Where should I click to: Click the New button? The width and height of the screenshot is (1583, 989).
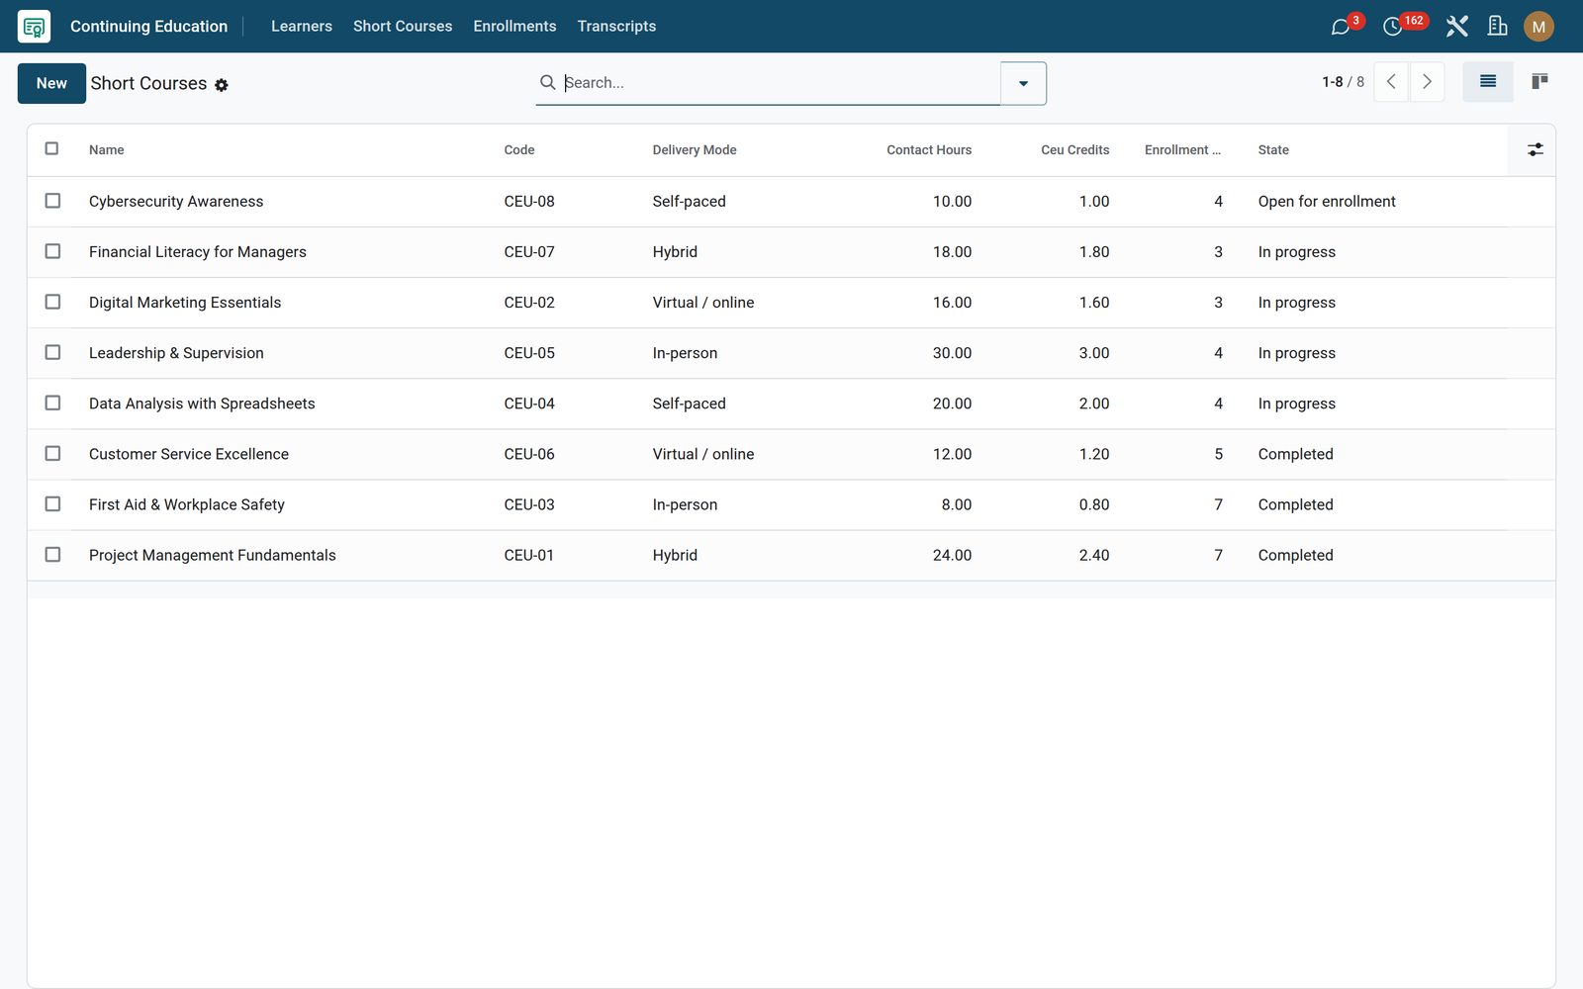[51, 83]
